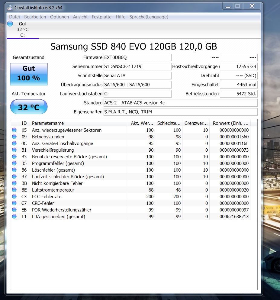Close the CrystalDiskInfo window
The height and width of the screenshot is (300, 280).
[252, 6]
